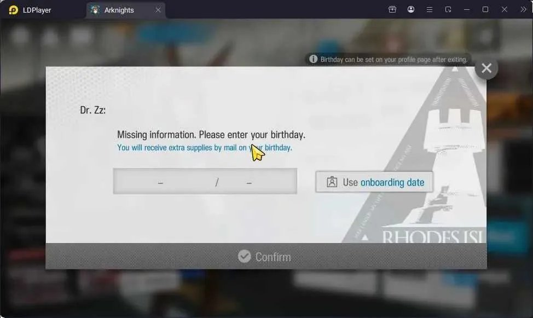Viewport: 533px width, 318px height.
Task: Click the Use onboarding date button
Action: 374,182
